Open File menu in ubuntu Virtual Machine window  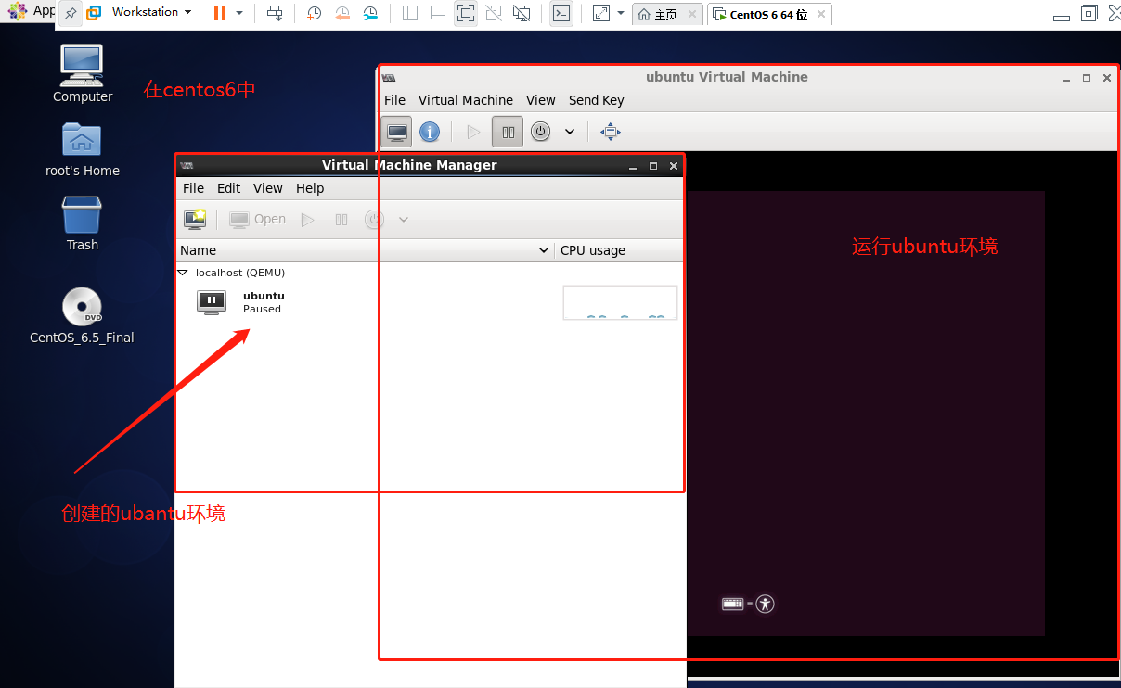click(x=394, y=100)
